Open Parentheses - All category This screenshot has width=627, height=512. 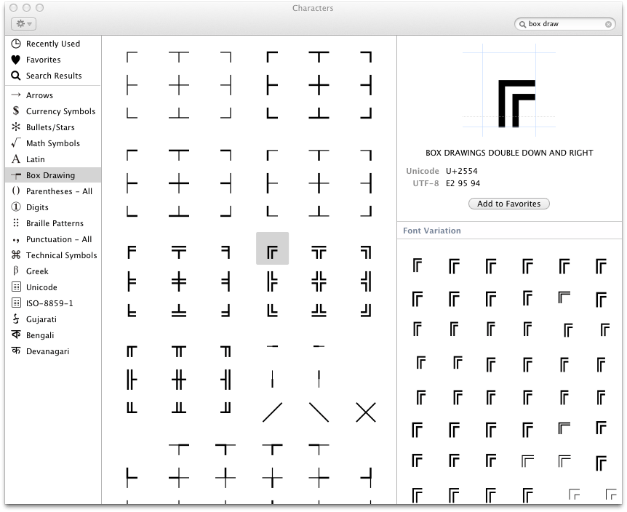click(53, 191)
